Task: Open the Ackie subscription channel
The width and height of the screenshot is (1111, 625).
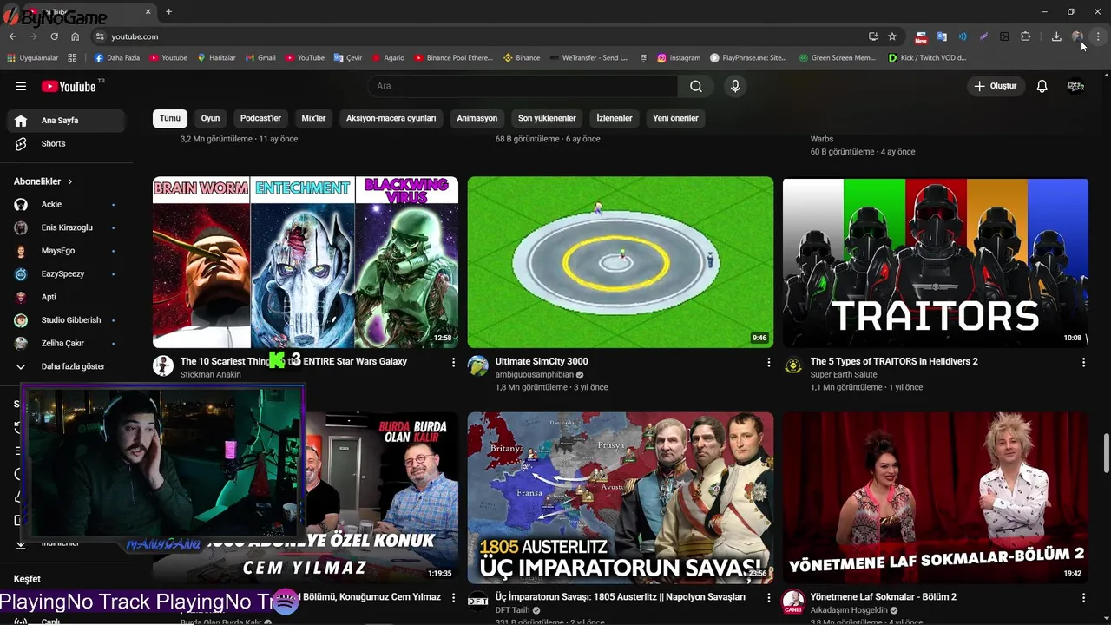Action: click(67, 204)
